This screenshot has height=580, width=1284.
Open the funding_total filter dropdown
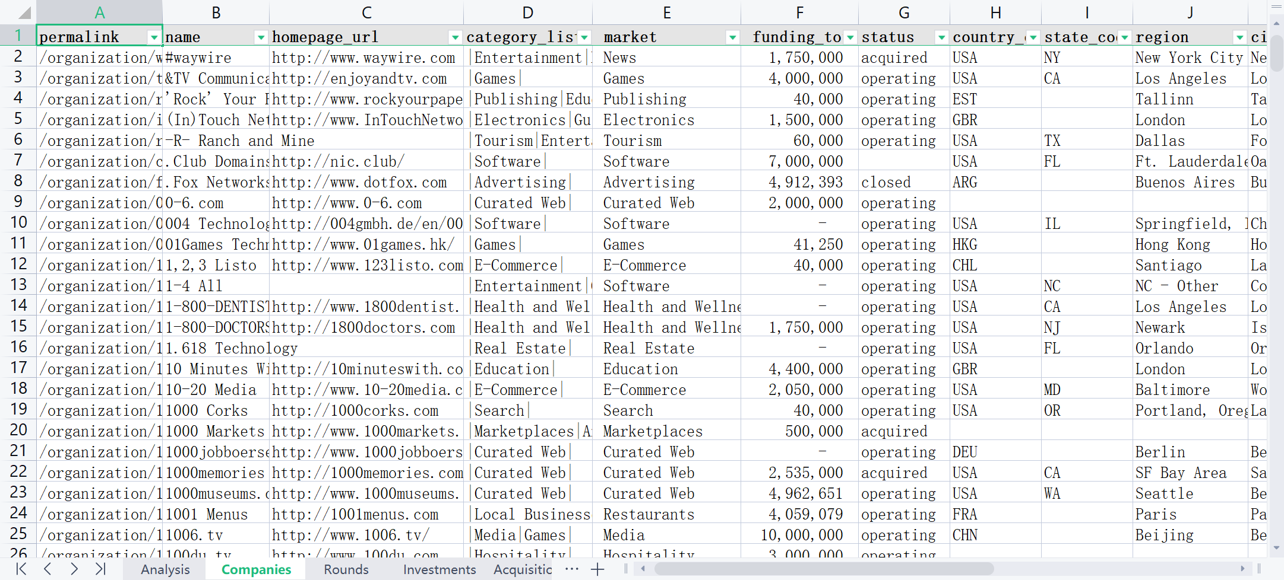coord(850,37)
